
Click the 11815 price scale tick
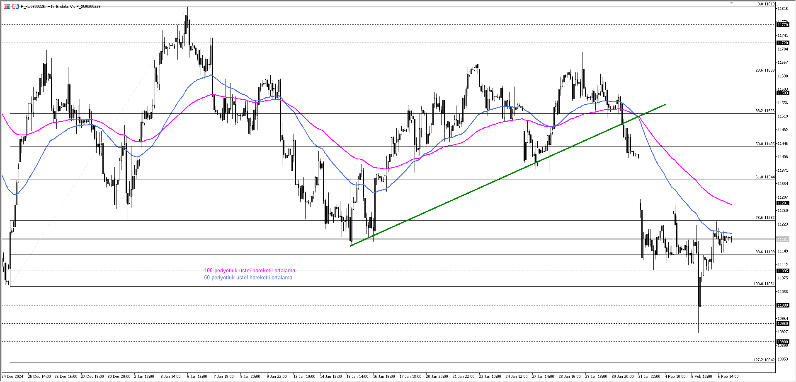783,9
